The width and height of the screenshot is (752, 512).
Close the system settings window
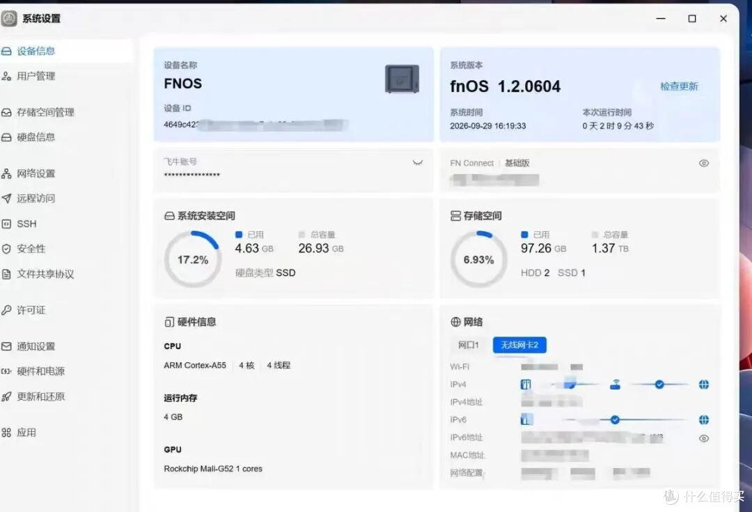pos(723,19)
